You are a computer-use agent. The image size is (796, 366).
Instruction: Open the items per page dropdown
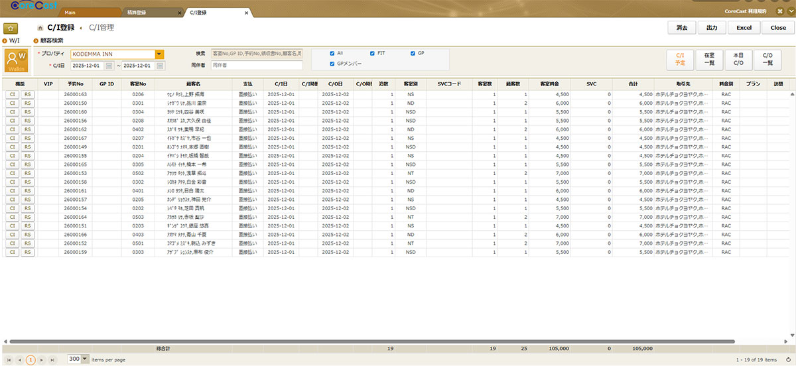coord(84,359)
